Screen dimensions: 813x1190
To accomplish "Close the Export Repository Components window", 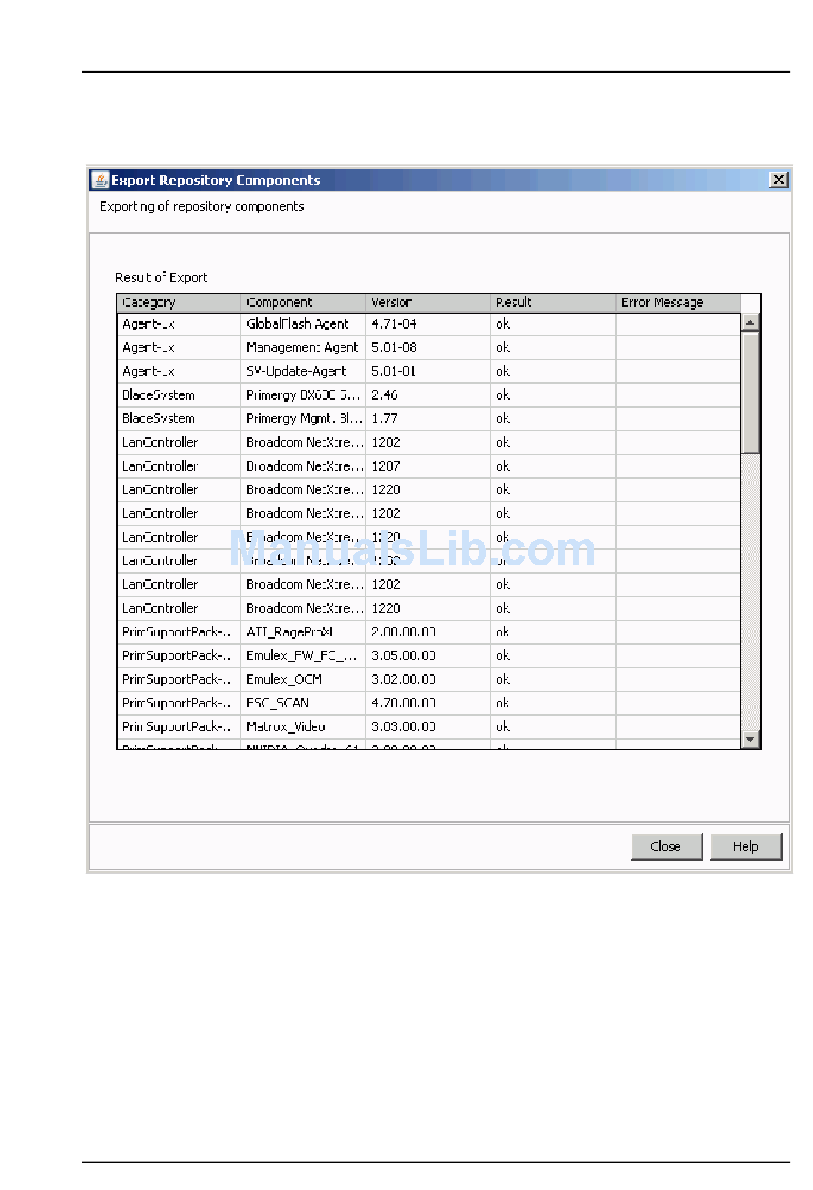I will tap(779, 180).
